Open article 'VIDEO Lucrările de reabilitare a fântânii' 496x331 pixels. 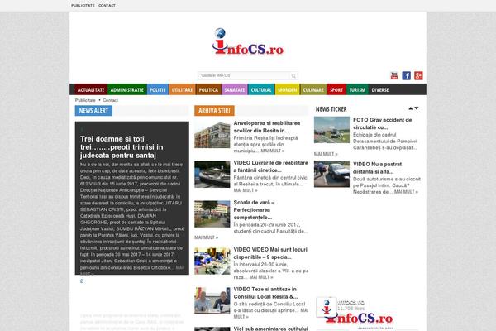click(x=270, y=166)
